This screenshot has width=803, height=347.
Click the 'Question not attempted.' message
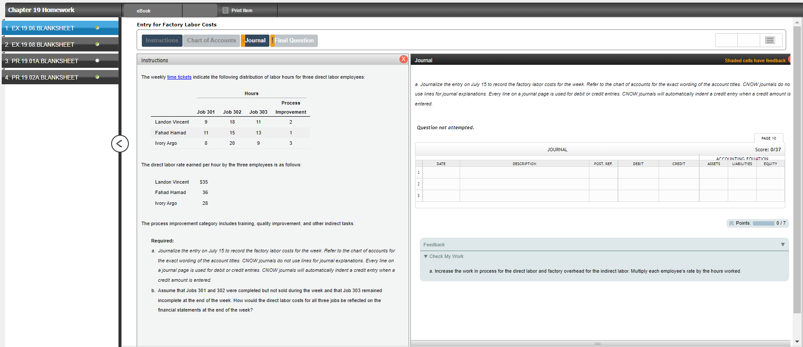[x=445, y=127]
